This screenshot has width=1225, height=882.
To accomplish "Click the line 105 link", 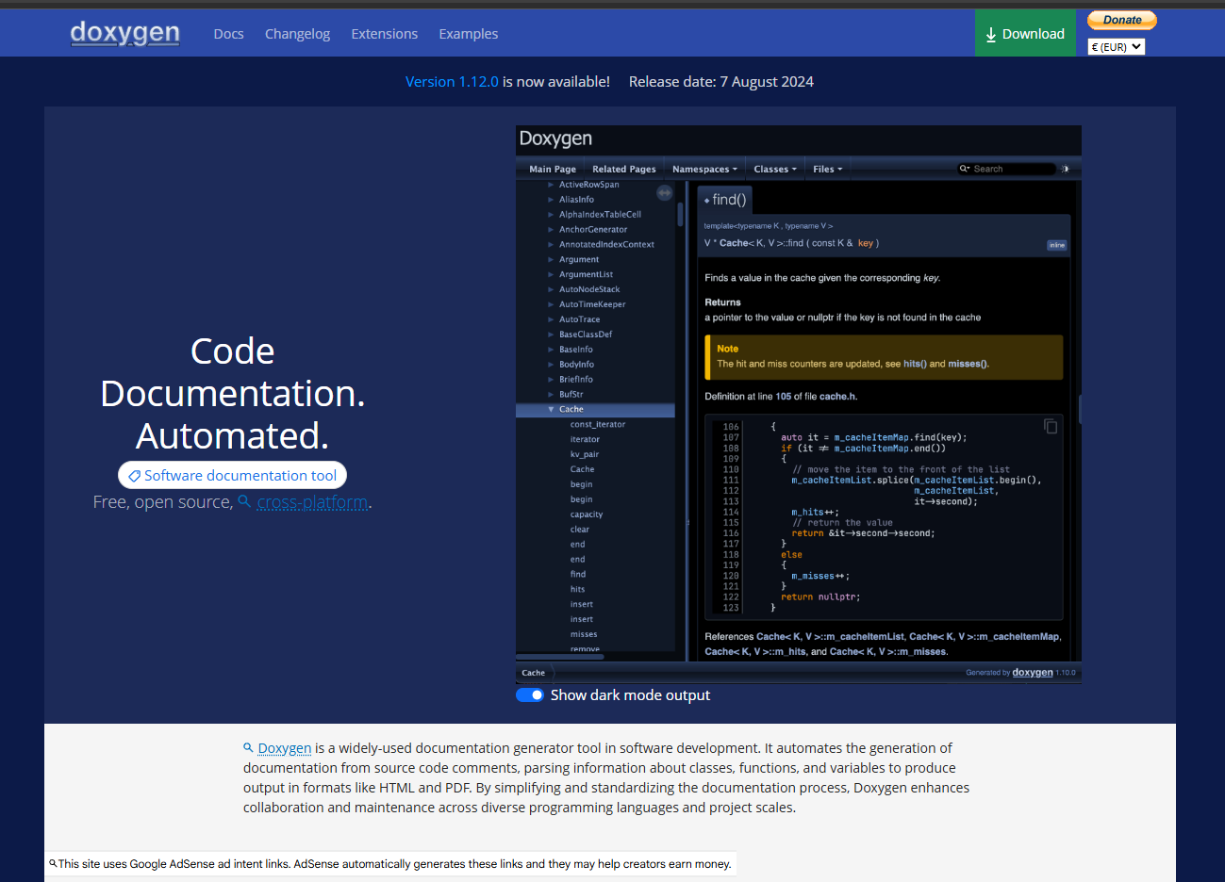I will pos(784,397).
